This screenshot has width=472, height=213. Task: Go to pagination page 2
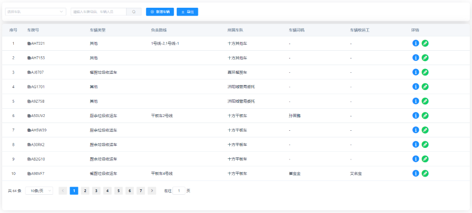coord(85,190)
